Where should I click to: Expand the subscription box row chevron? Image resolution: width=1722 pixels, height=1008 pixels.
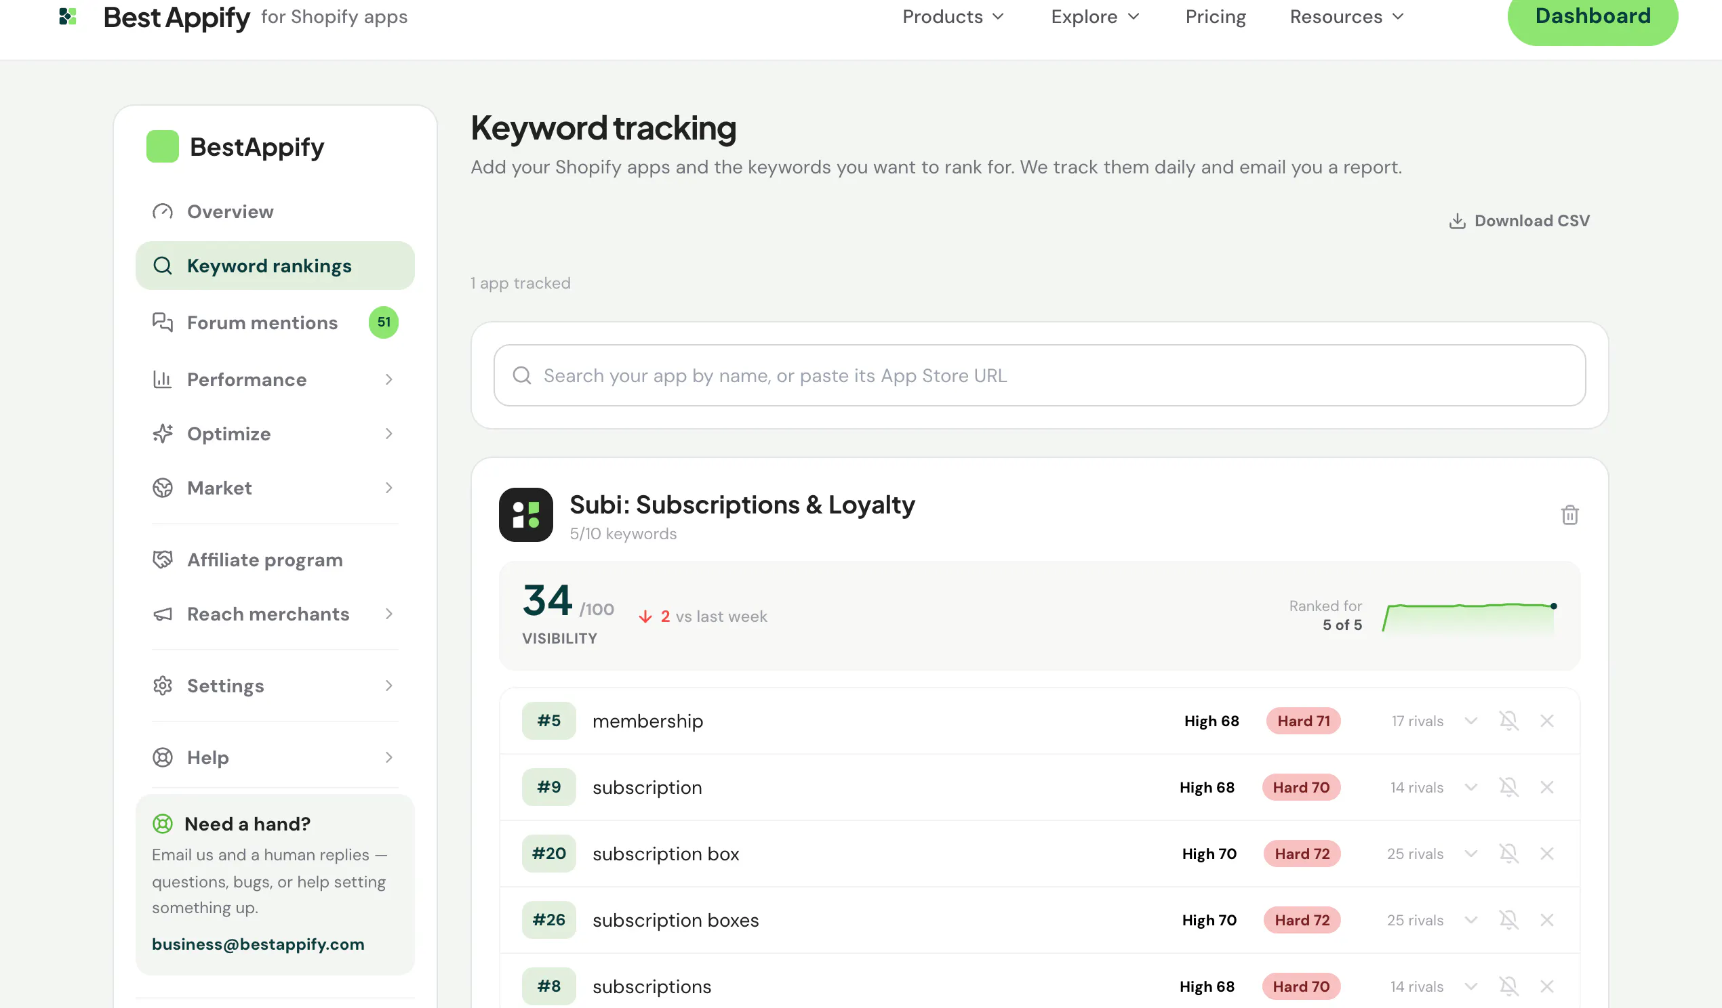(x=1471, y=854)
